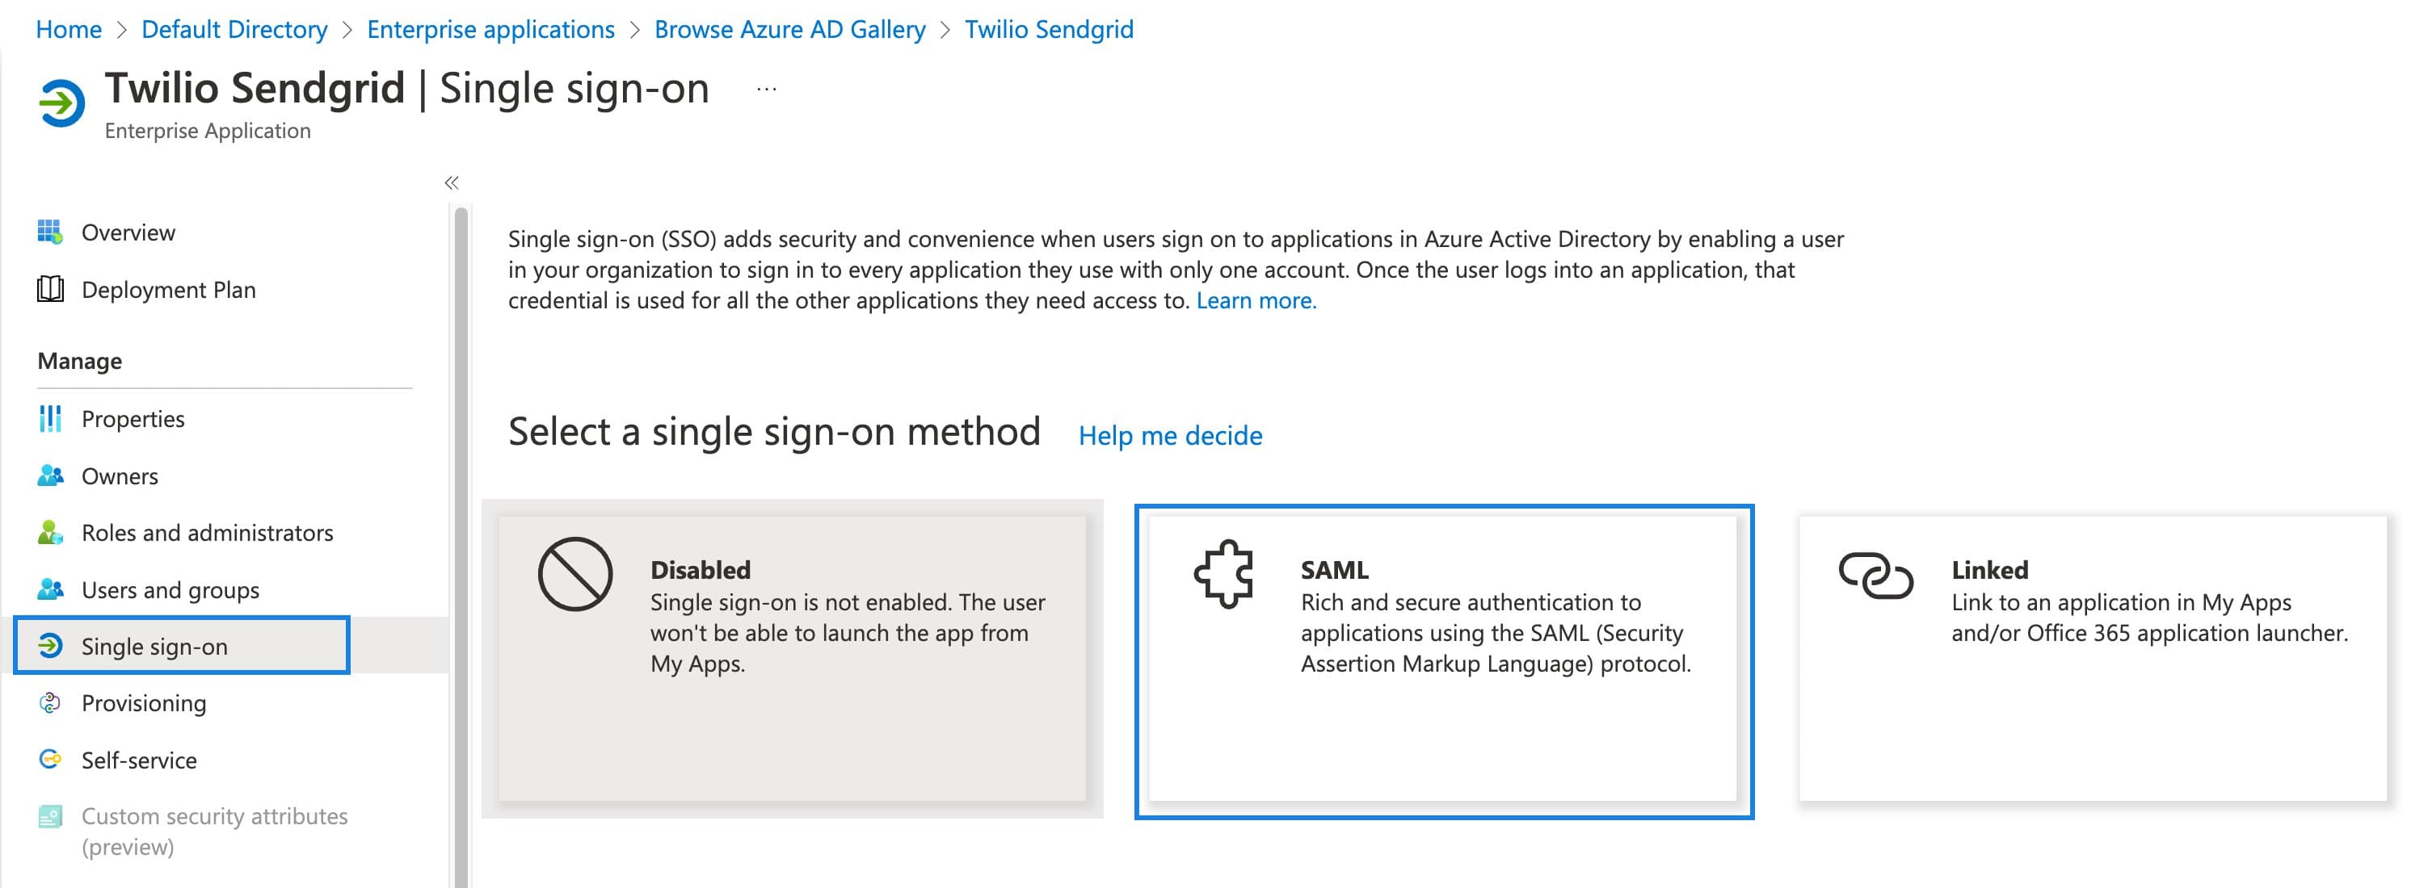Click the Custom security attributes document icon
2424x888 pixels.
[53, 815]
